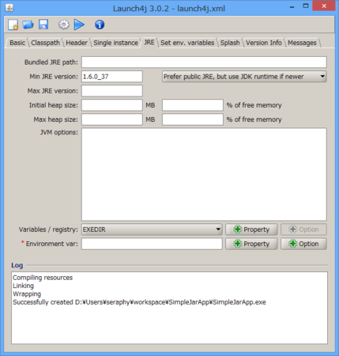Screen dimensions: 339x356
Task: Switch to the Basic tab
Action: click(17, 43)
